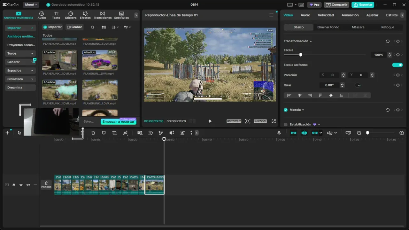This screenshot has width=409, height=230.
Task: Click the timeline zoom slider handle
Action: tap(367, 133)
